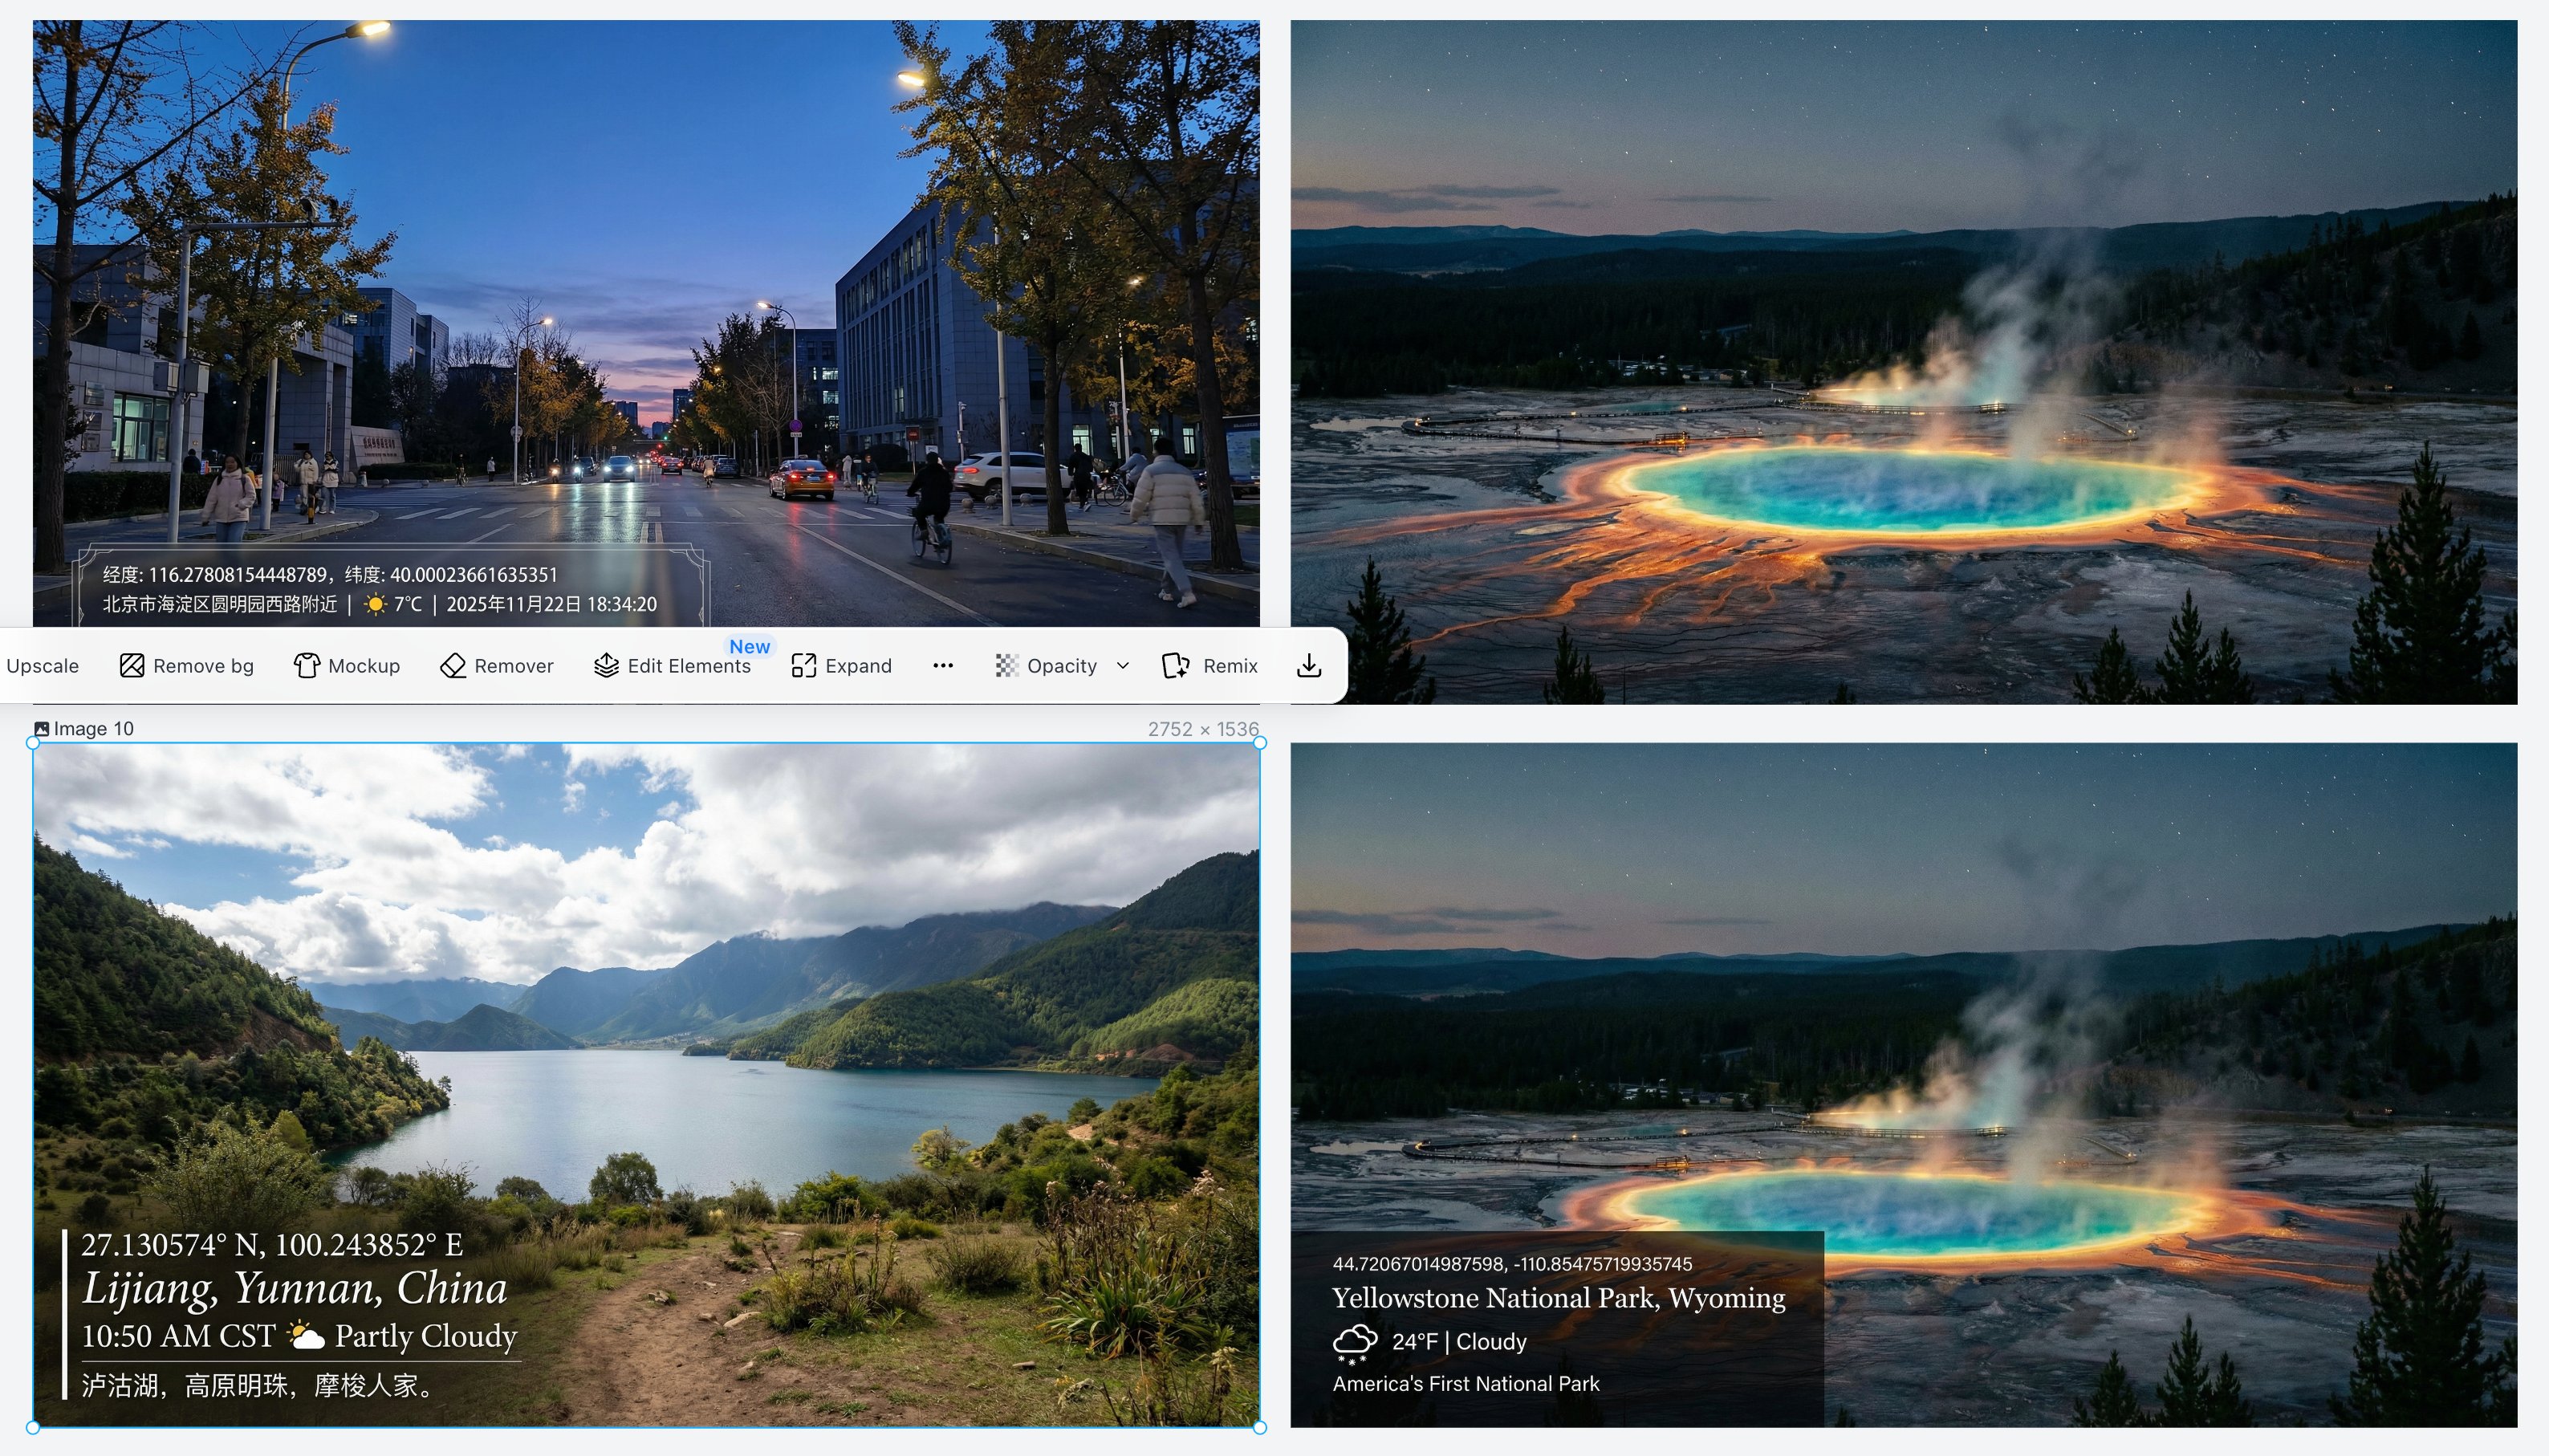The height and width of the screenshot is (1456, 2549).
Task: Download the selected image
Action: pos(1308,666)
